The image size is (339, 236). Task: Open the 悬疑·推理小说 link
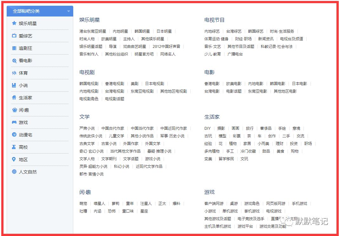tap(159, 151)
